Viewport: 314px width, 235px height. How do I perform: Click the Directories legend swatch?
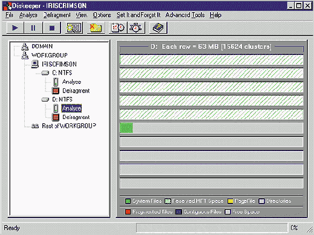(x=261, y=201)
